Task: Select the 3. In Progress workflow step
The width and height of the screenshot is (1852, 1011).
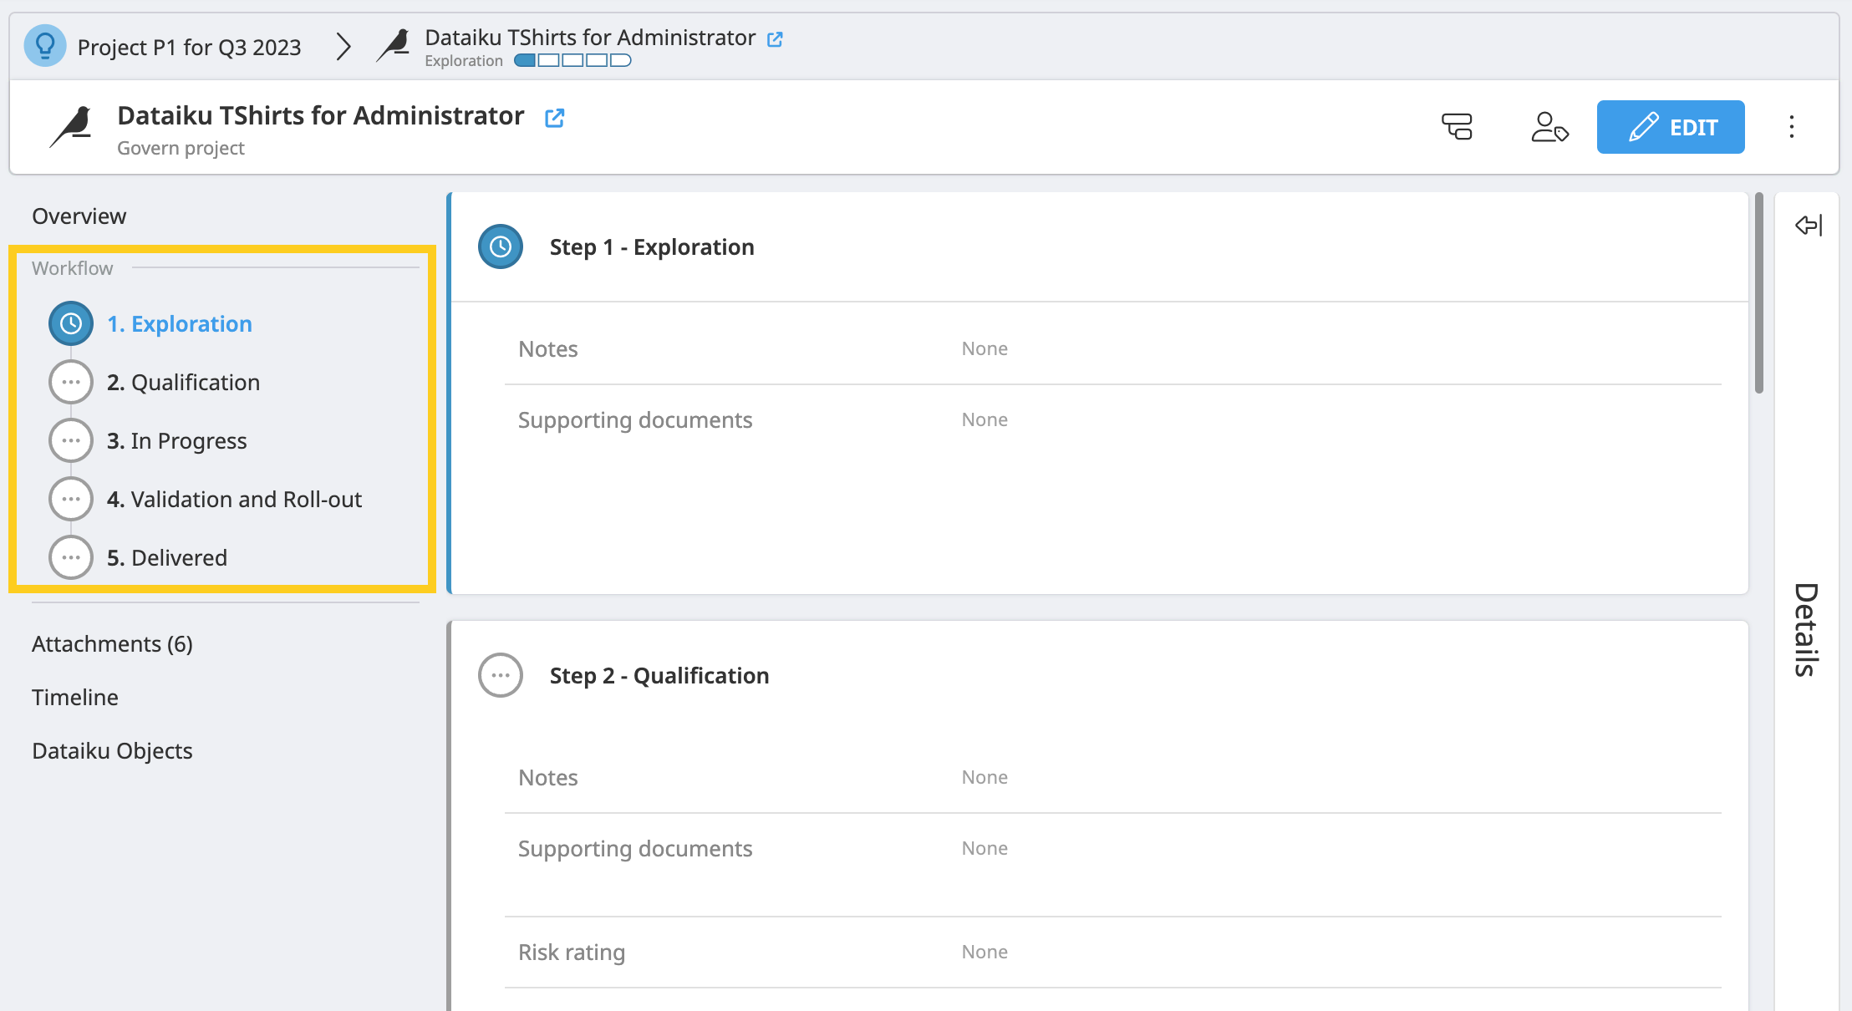Action: tap(177, 441)
